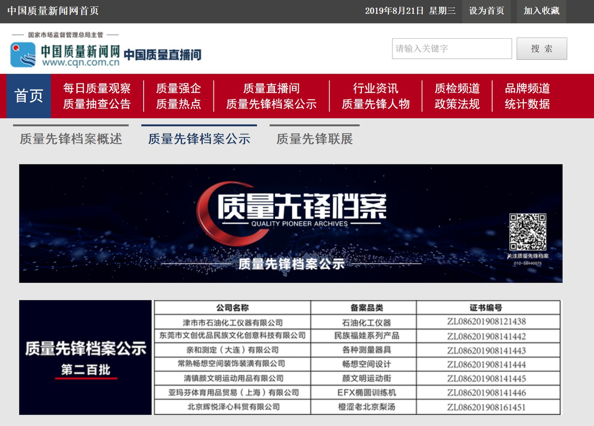Open 质量直播间 in the red navigation bar
594x426 pixels.
point(271,88)
